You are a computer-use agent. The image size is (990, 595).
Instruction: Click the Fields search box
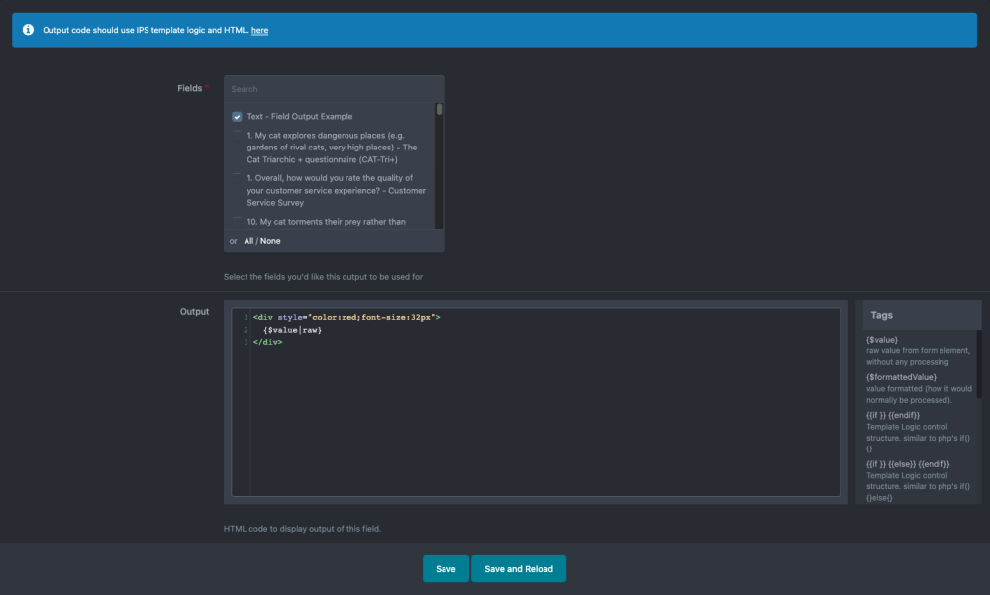coord(334,89)
